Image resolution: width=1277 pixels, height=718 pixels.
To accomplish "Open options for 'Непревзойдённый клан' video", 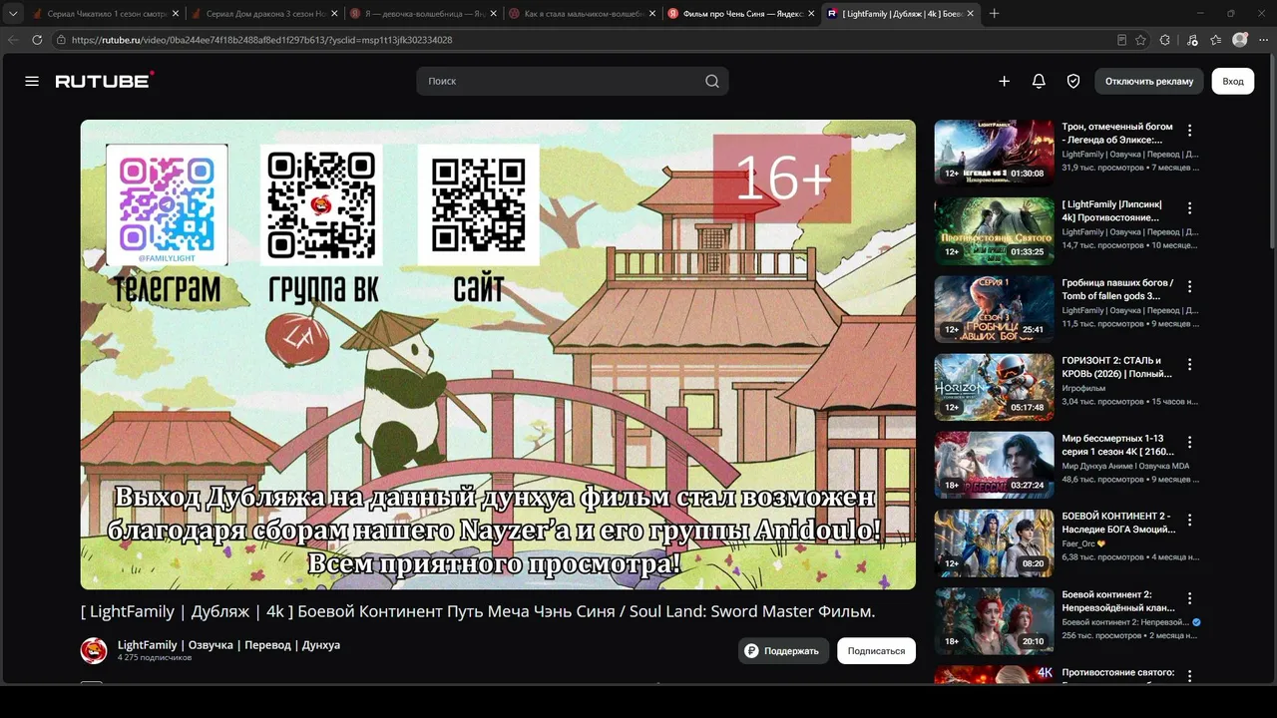I will (x=1189, y=597).
